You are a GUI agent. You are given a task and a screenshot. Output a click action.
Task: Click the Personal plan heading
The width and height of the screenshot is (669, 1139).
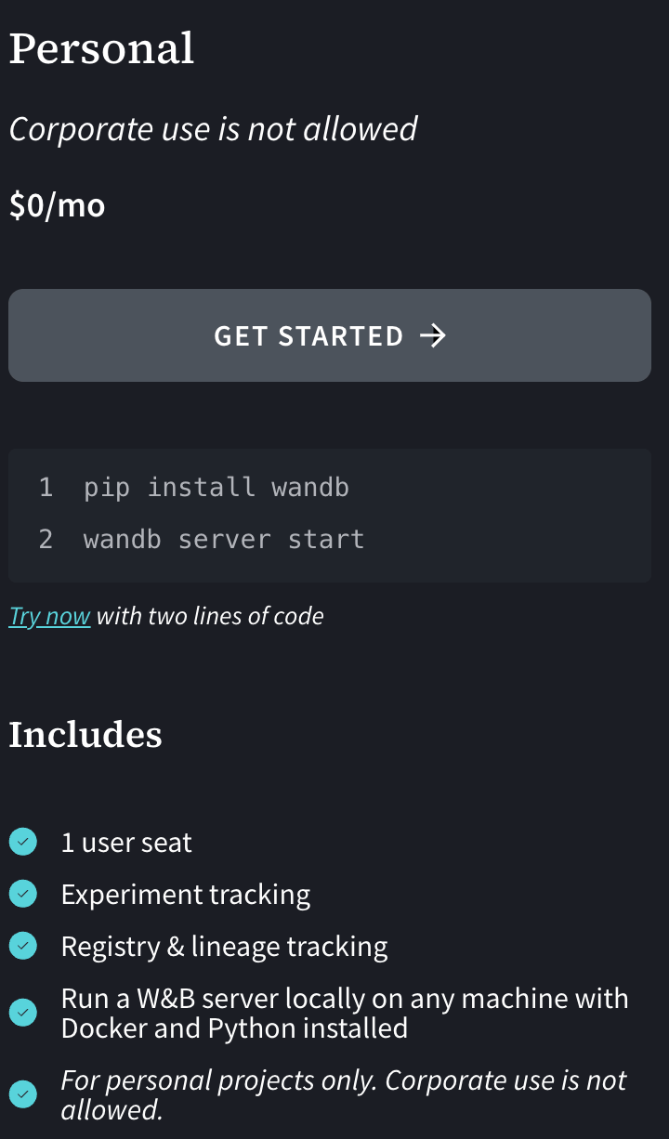pyautogui.click(x=101, y=48)
